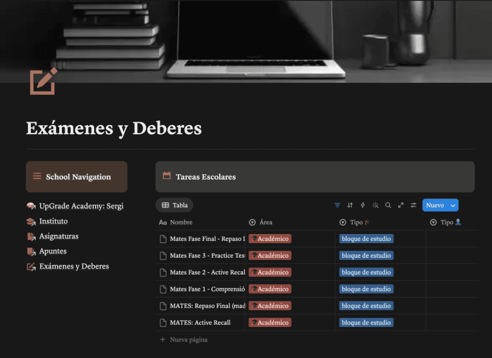Go to the Instituto page
Viewport: 492px width, 358px height.
click(x=53, y=221)
